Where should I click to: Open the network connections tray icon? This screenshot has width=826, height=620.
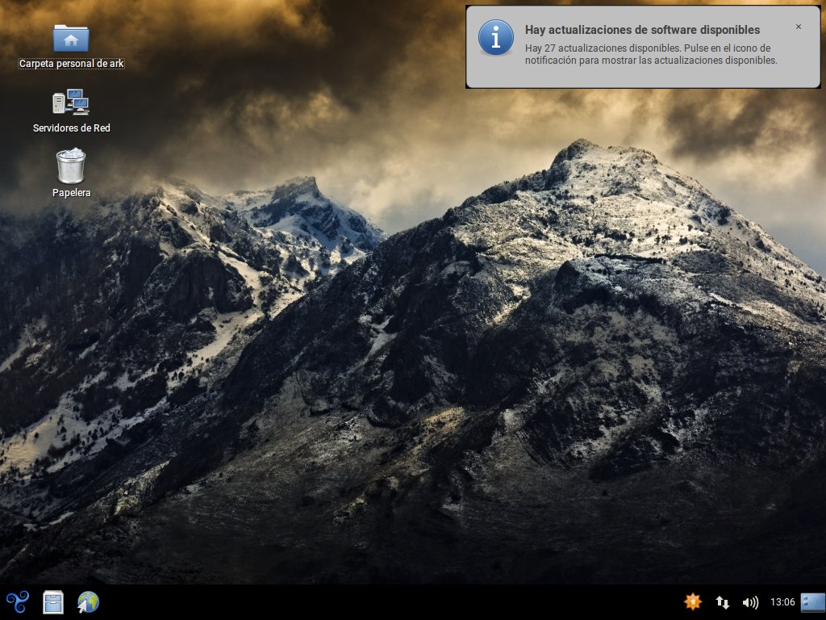tap(723, 602)
